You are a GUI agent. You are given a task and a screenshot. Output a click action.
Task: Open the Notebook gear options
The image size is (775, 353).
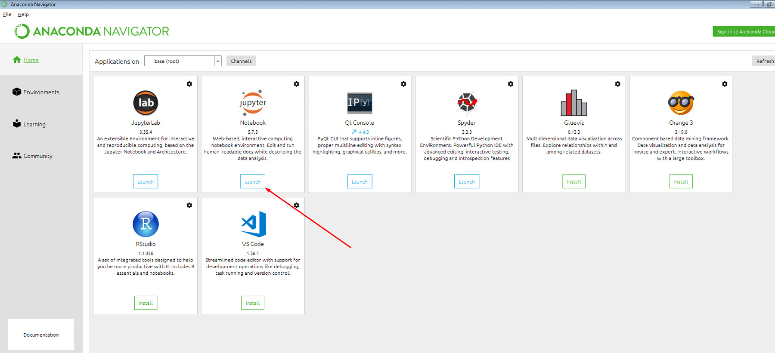pyautogui.click(x=296, y=84)
